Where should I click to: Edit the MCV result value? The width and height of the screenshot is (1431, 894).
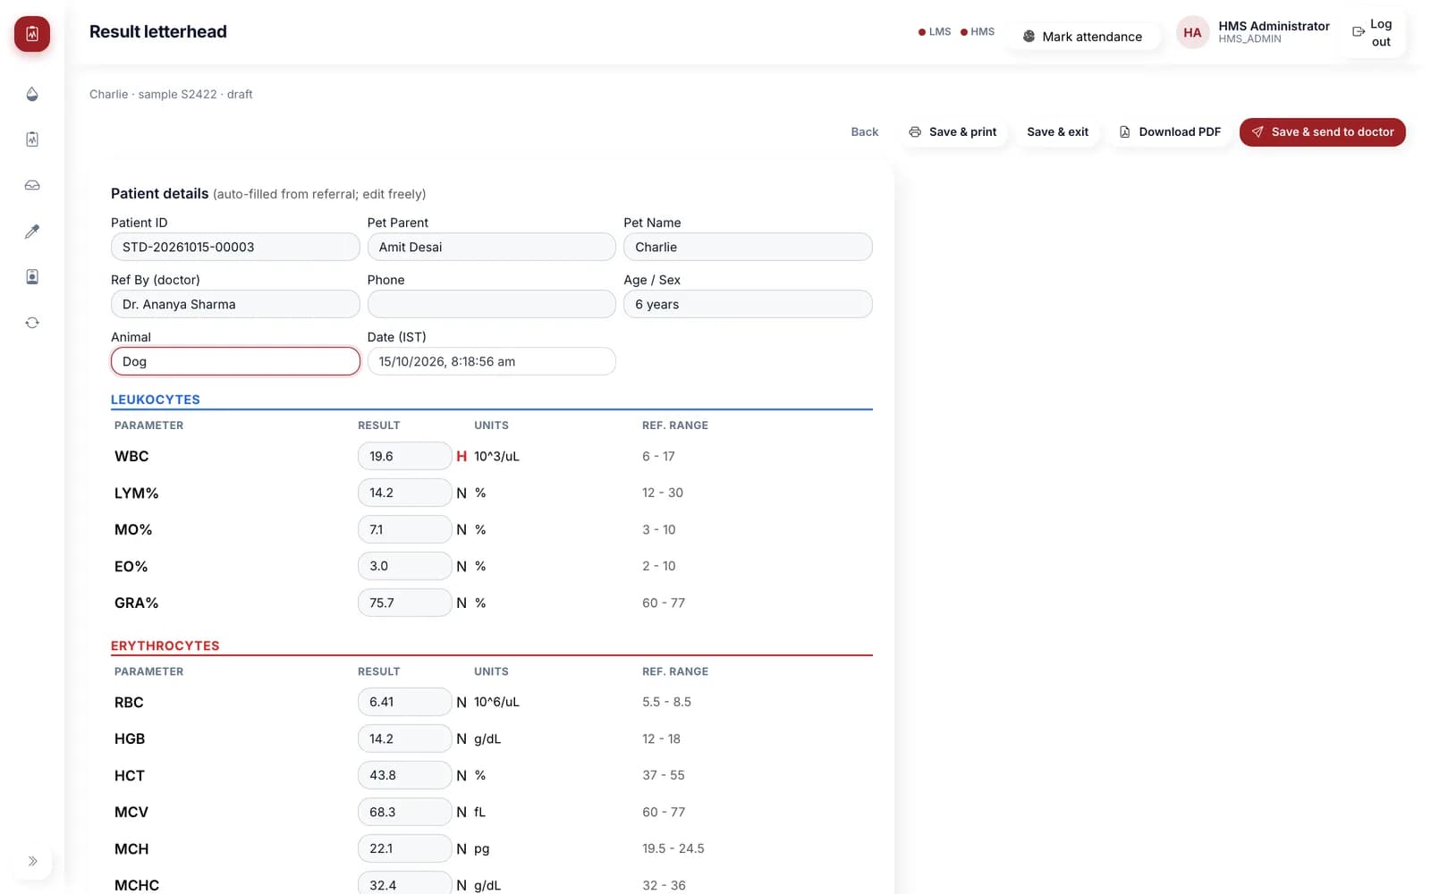click(x=404, y=812)
